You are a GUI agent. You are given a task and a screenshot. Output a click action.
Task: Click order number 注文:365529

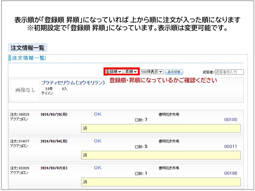point(20,115)
